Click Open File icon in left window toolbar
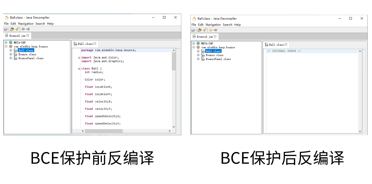372x184 pixels. click(6, 29)
